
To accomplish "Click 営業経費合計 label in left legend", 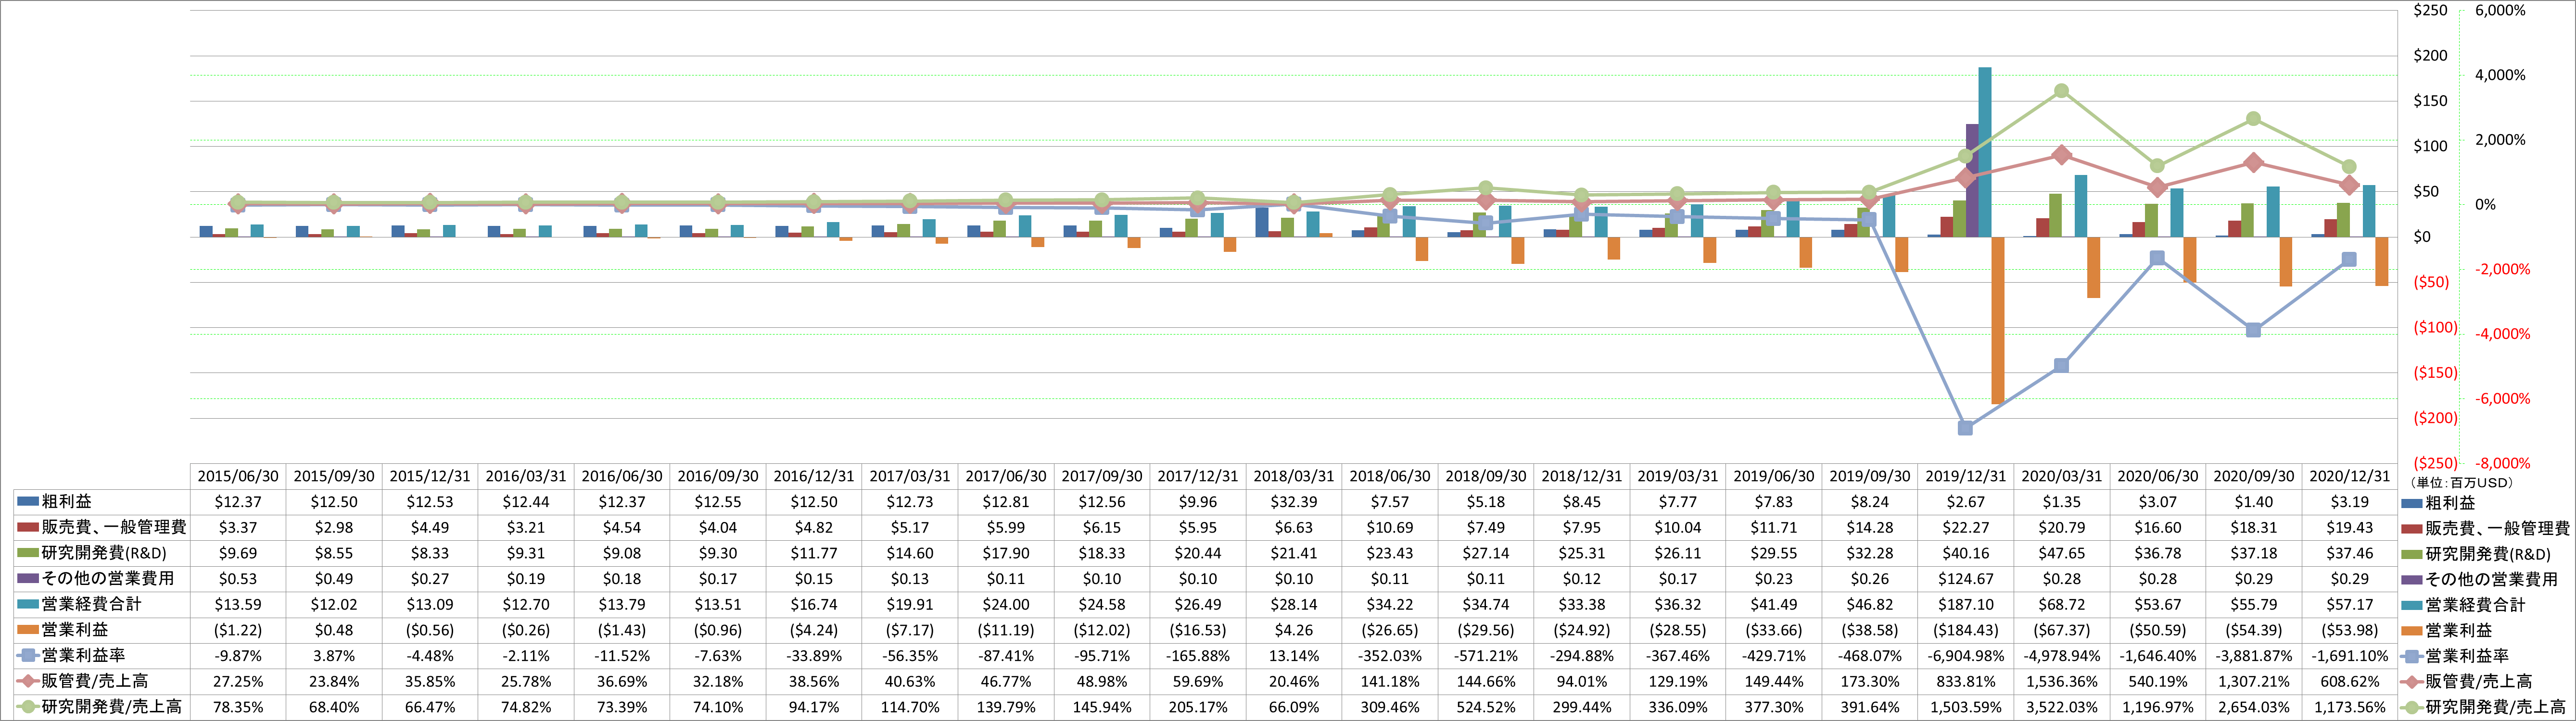I will tap(92, 604).
